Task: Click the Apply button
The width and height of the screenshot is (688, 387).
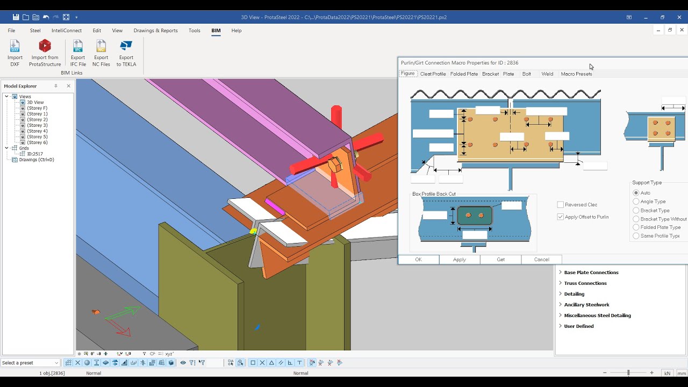Action: pos(460,260)
